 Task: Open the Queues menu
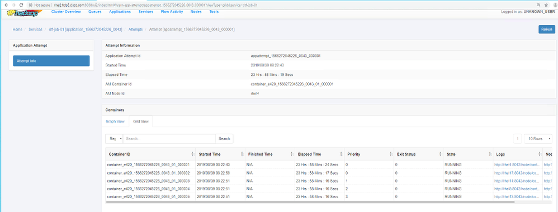pos(94,12)
